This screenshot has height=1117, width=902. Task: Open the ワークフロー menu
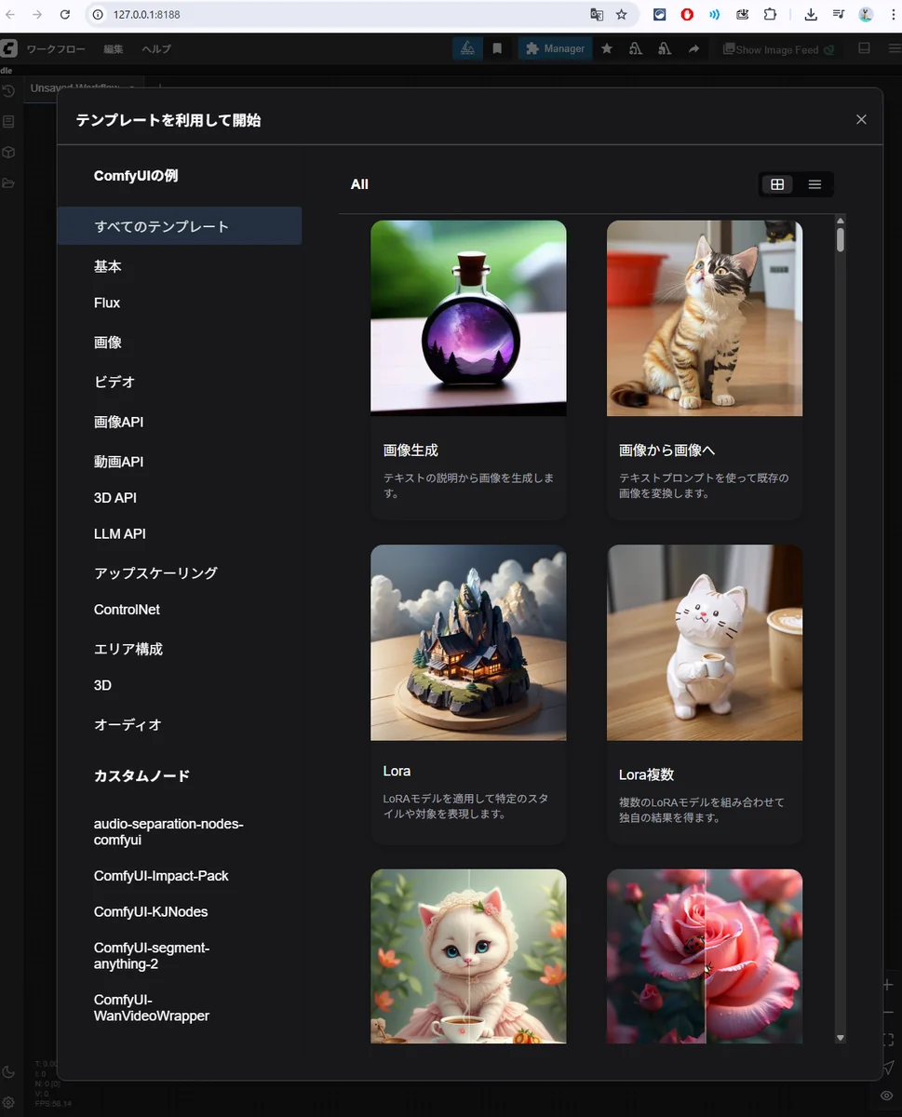(x=56, y=48)
